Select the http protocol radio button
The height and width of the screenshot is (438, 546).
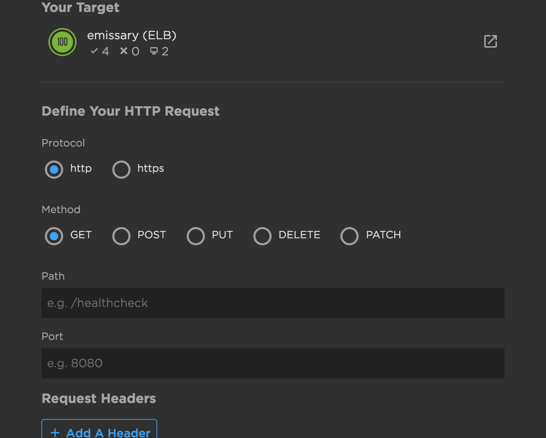pyautogui.click(x=54, y=170)
